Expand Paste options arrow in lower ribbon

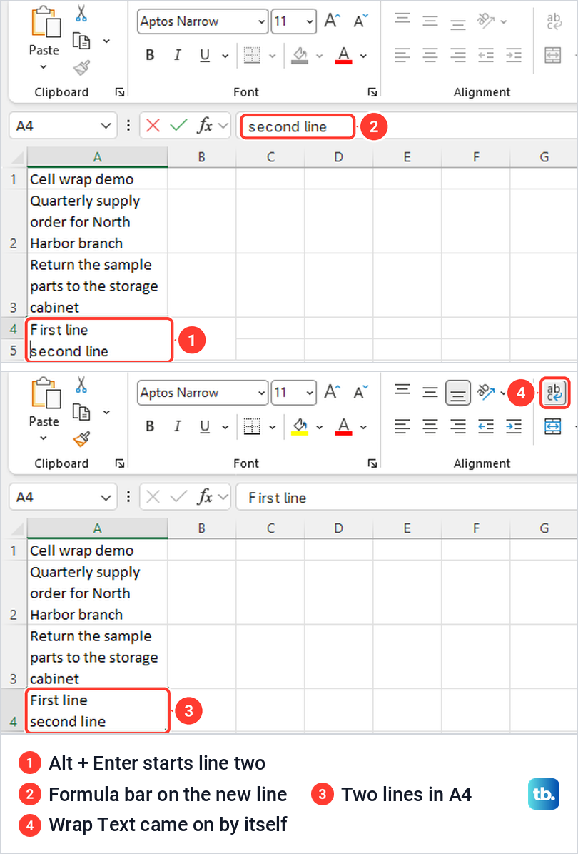coord(44,438)
